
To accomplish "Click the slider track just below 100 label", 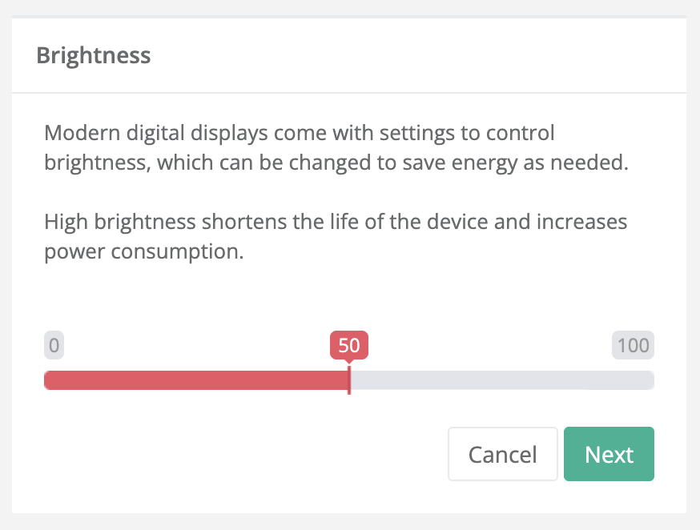I will [633, 381].
